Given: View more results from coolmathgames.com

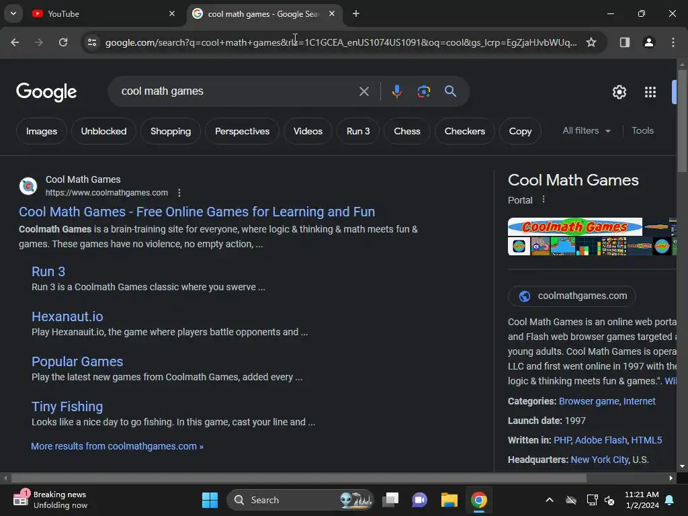Looking at the screenshot, I should (117, 446).
